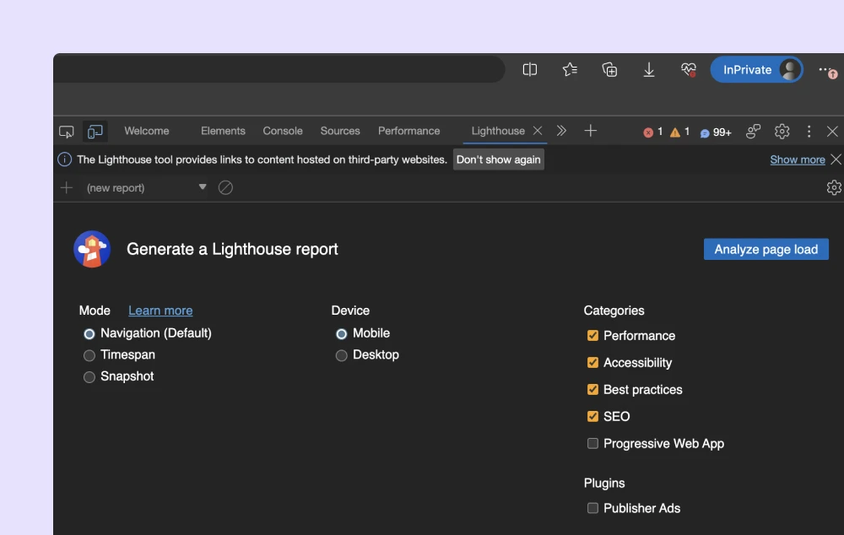The image size is (844, 535).
Task: Close the DevTools panel
Action: tap(832, 132)
